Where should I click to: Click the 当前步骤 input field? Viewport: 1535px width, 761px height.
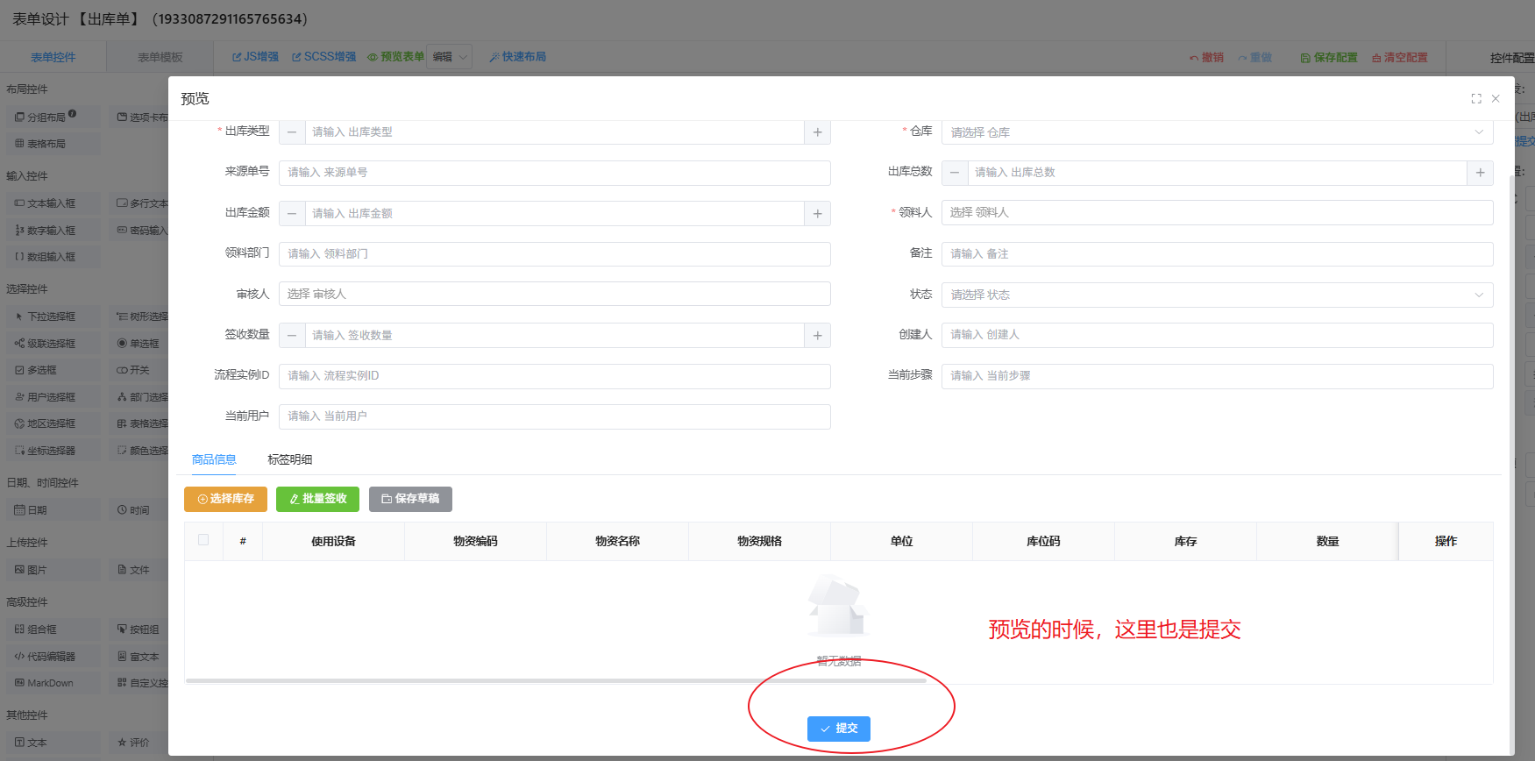1217,376
